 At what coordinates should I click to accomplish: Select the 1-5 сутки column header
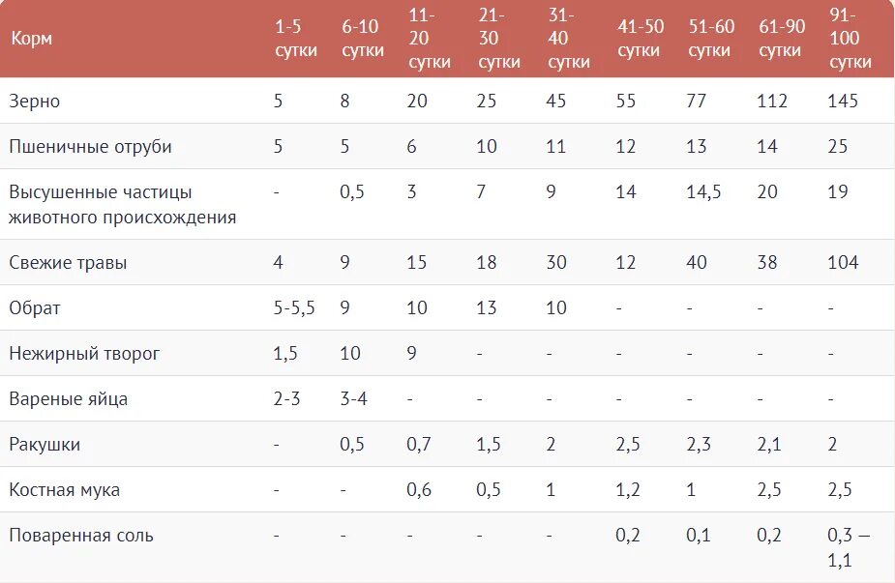click(x=296, y=39)
